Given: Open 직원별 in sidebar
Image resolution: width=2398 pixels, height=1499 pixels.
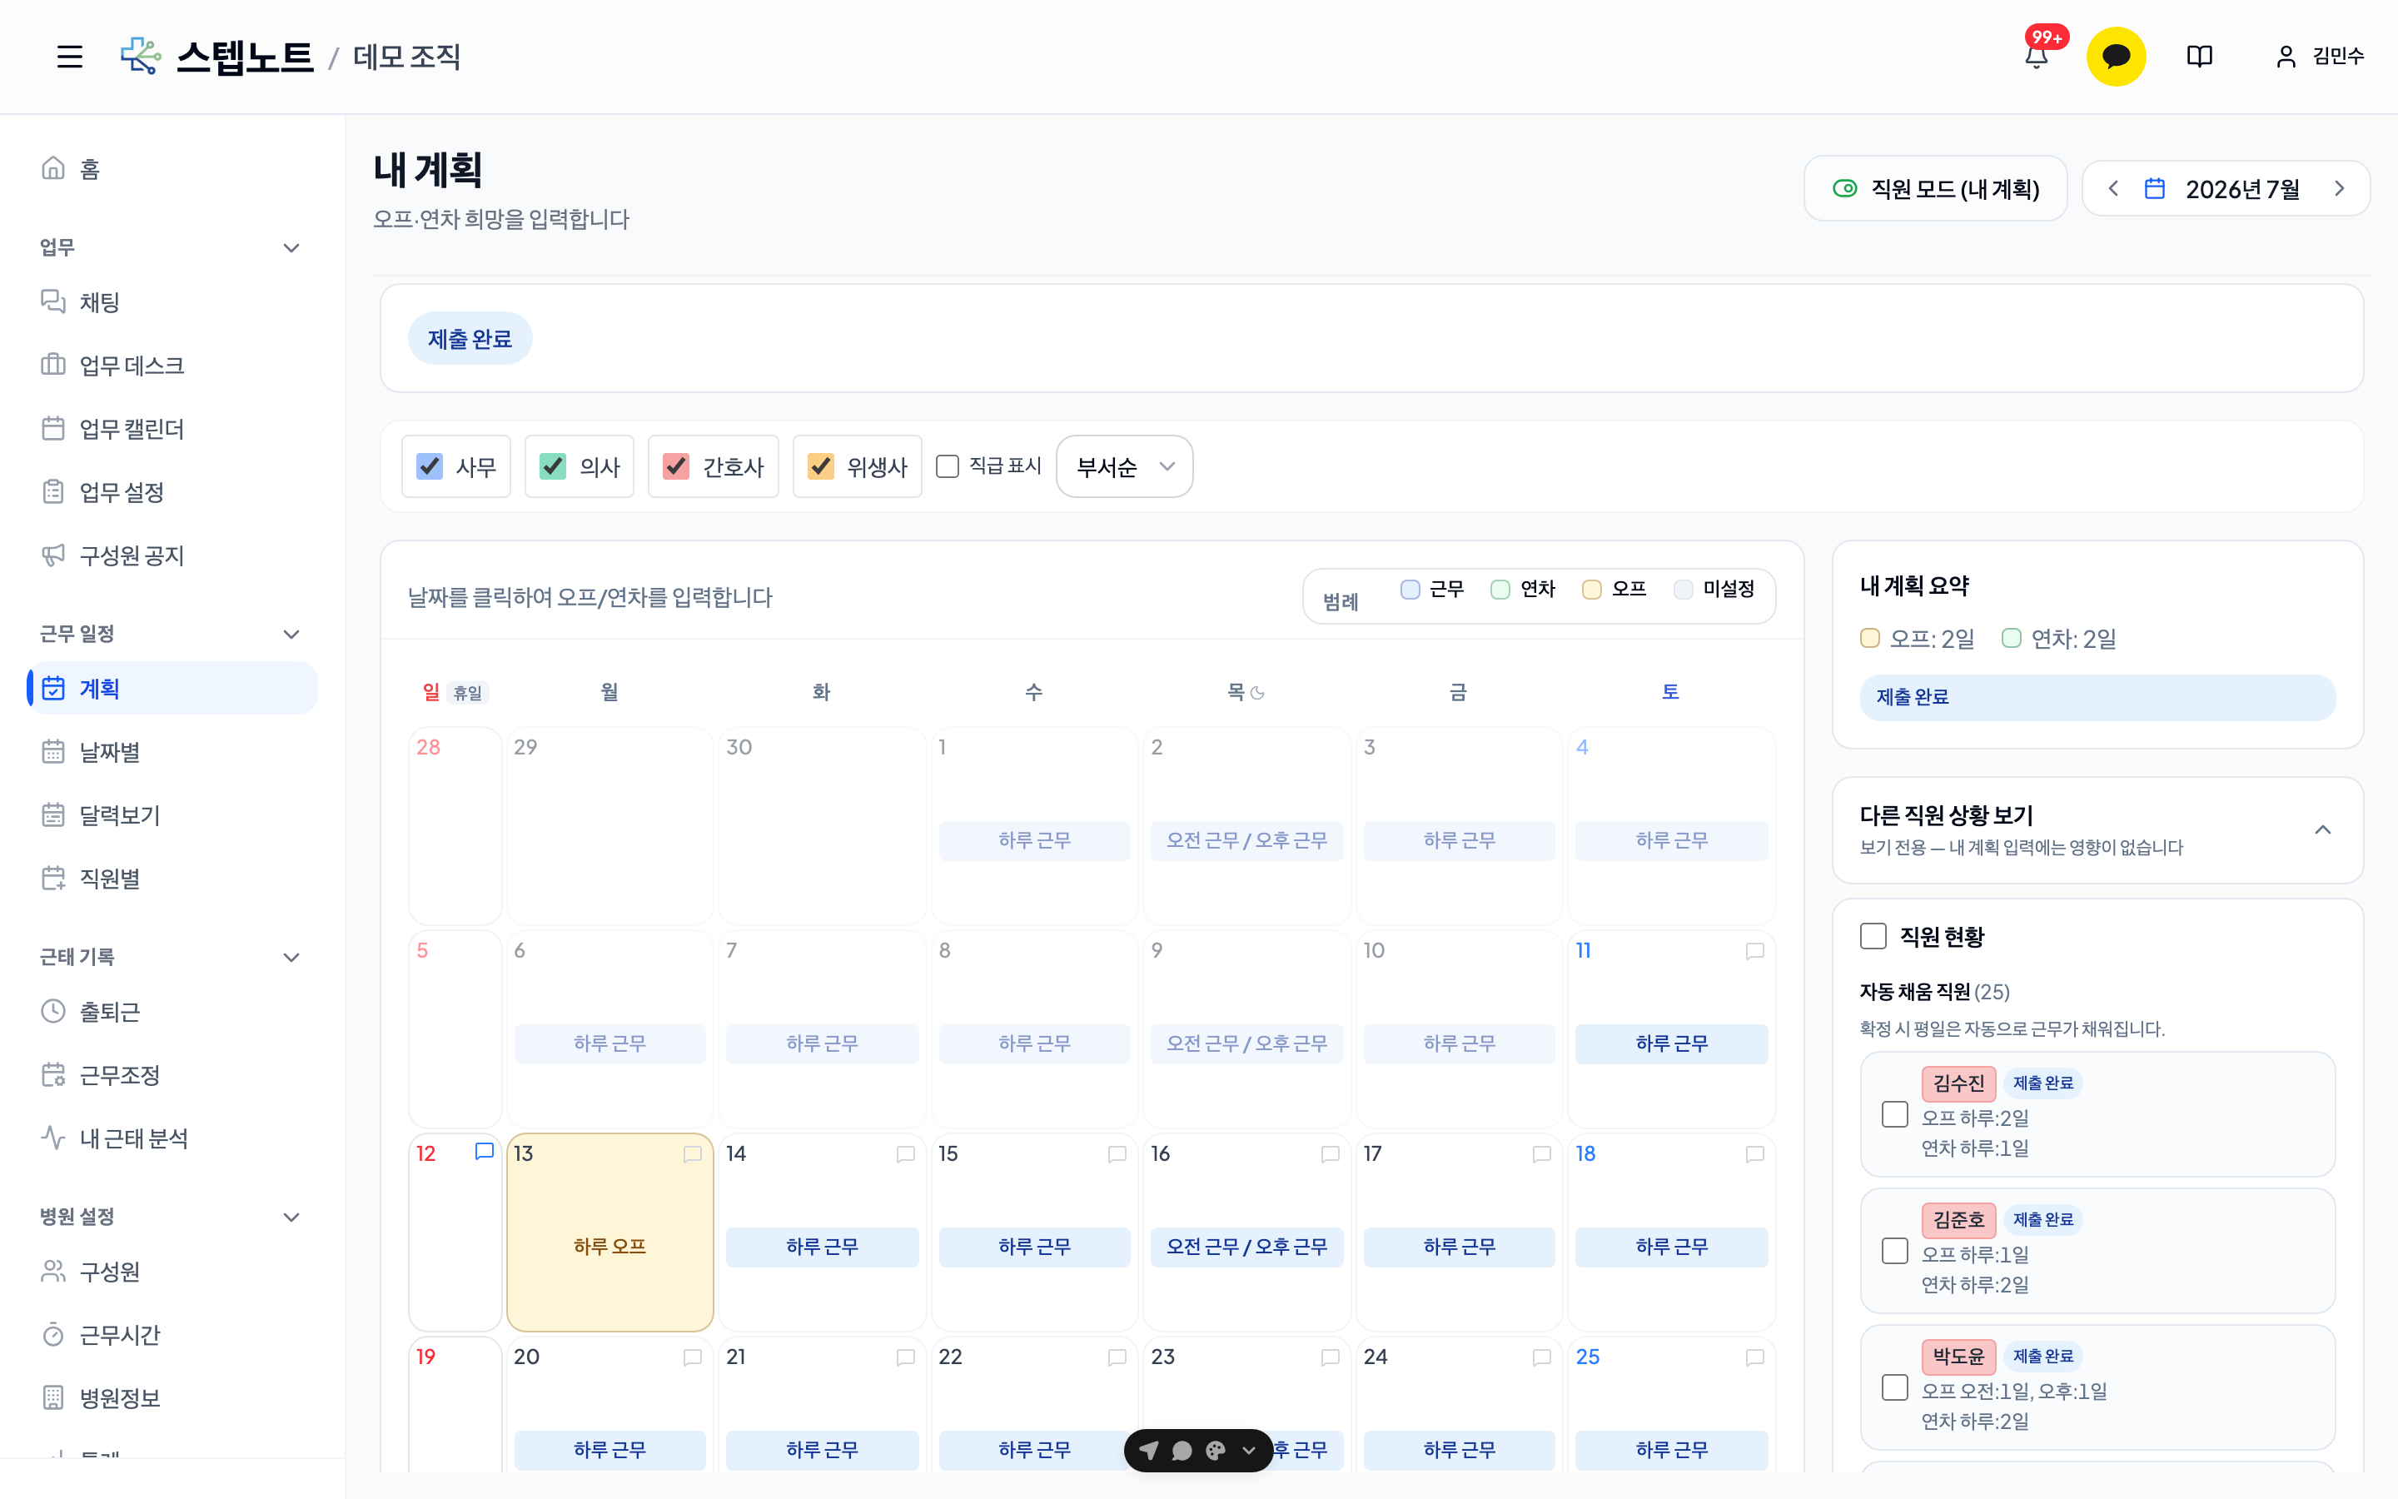Looking at the screenshot, I should click(x=172, y=879).
